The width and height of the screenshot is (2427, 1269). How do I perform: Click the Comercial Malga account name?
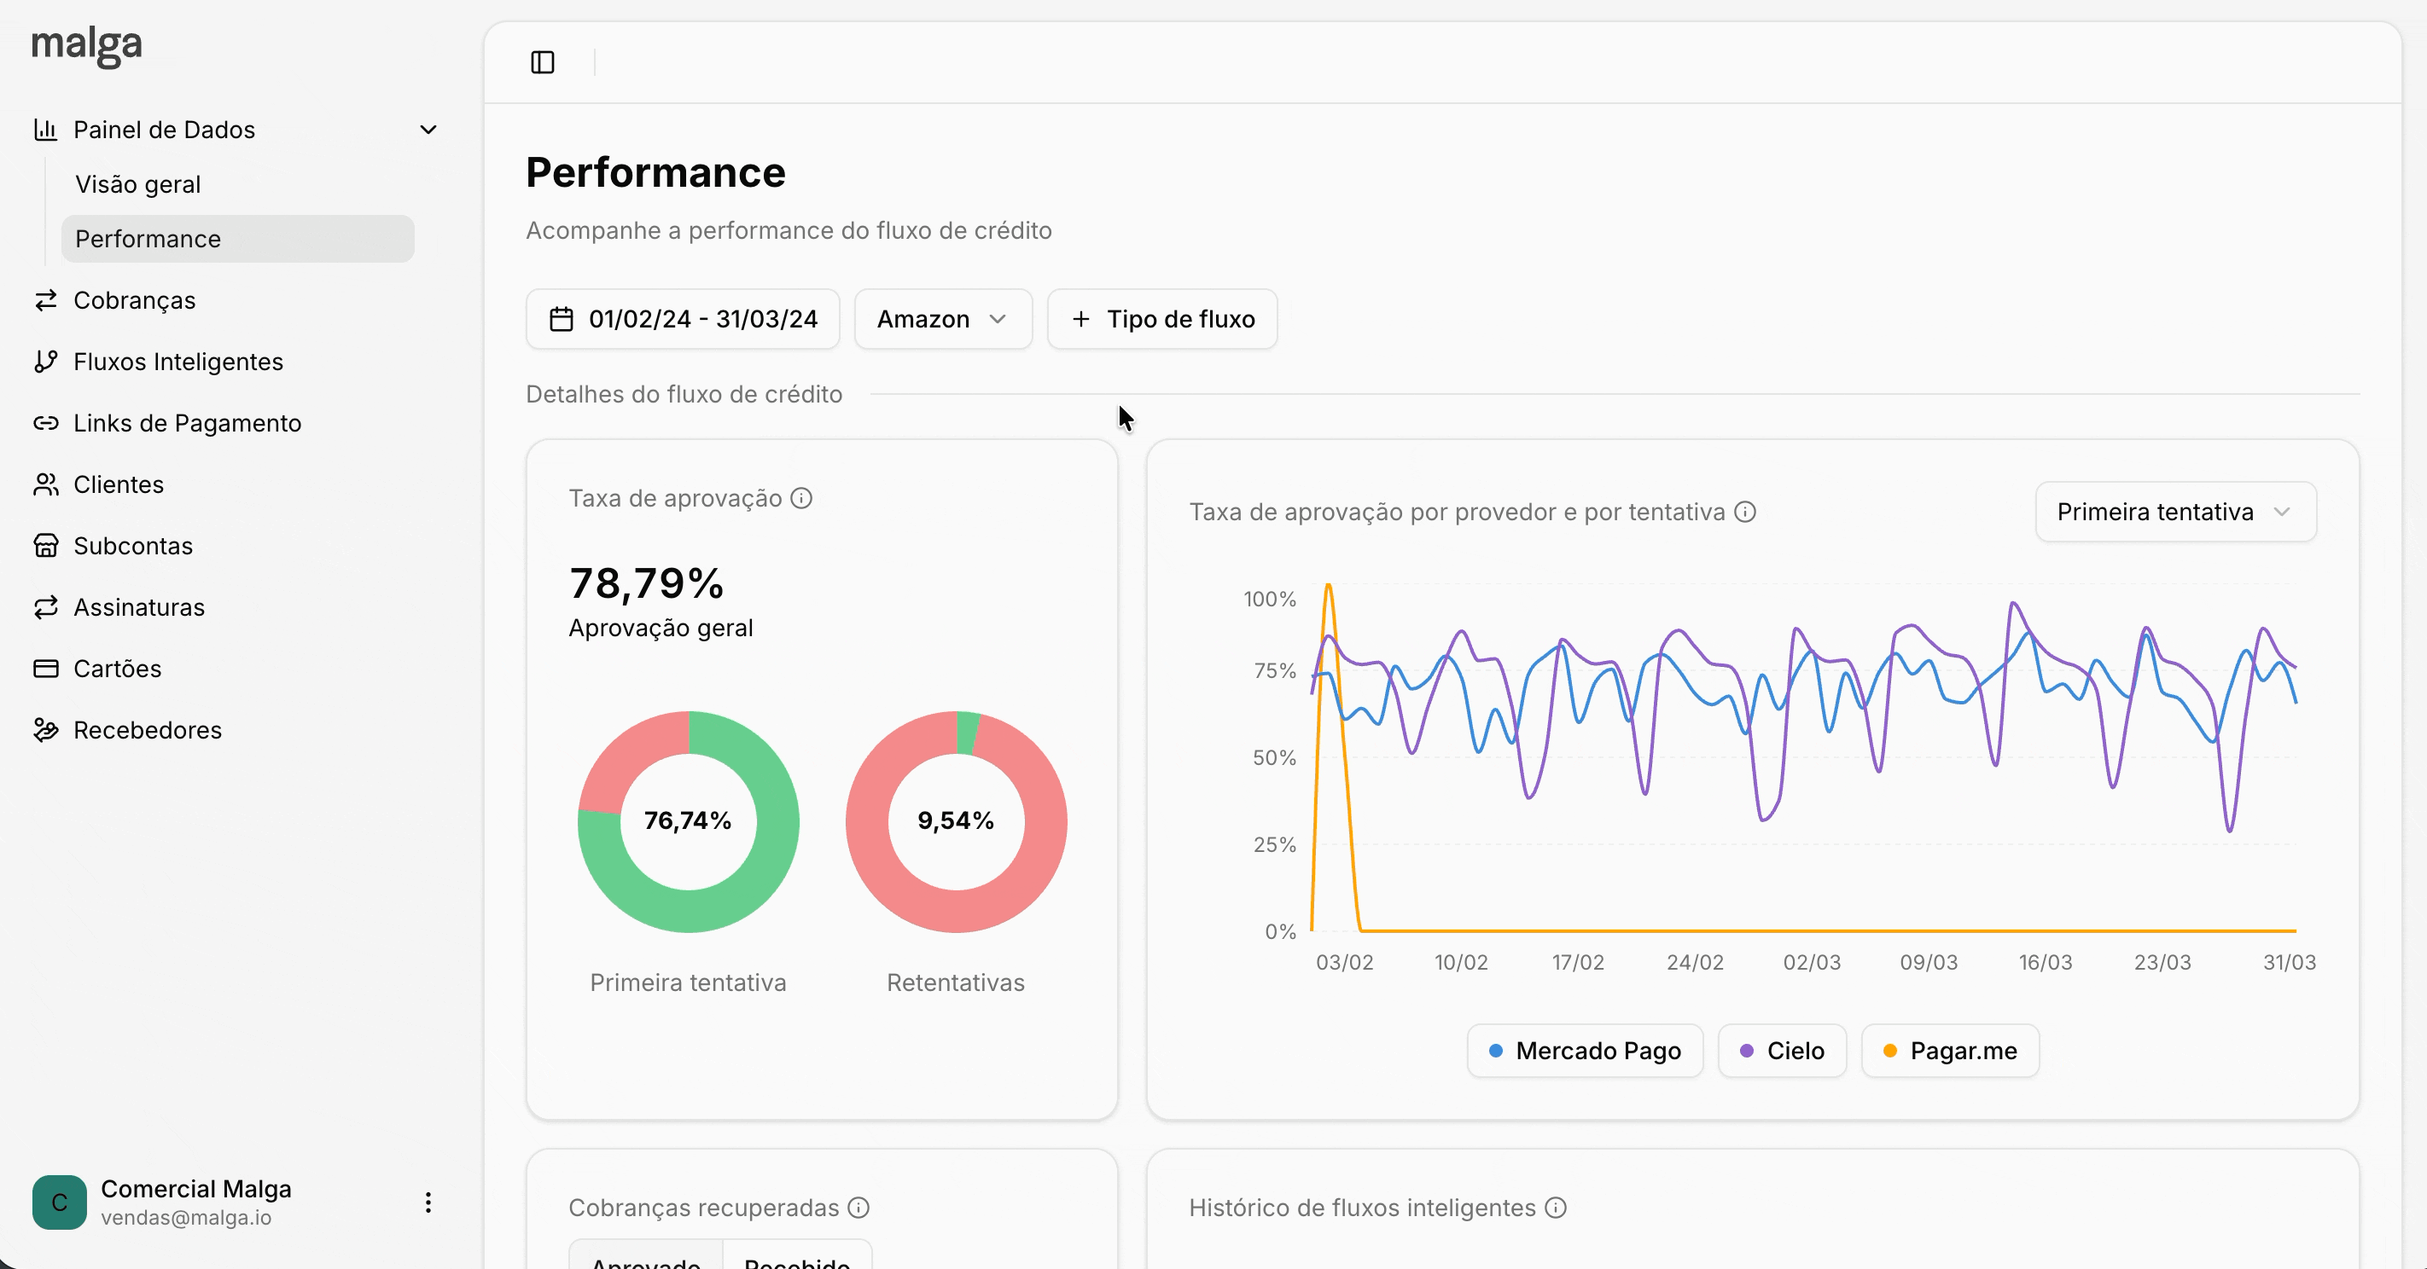click(x=196, y=1189)
